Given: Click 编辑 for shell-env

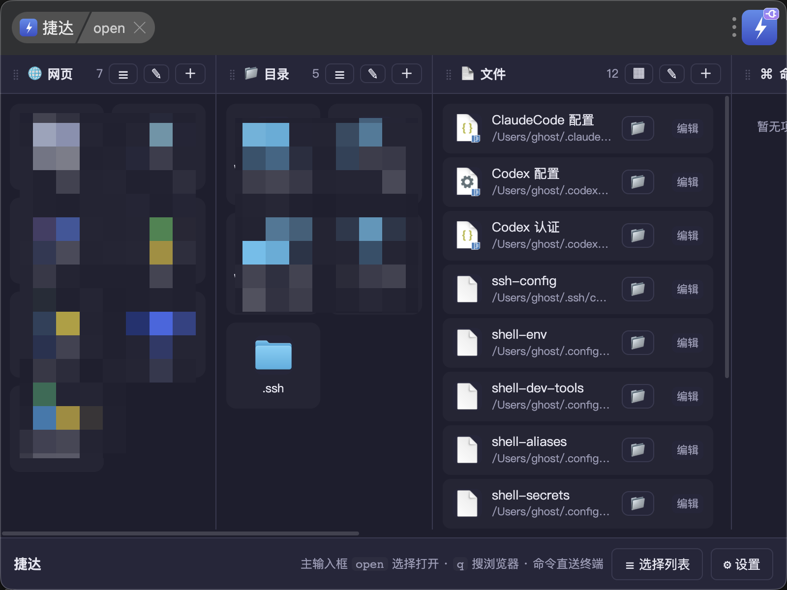Looking at the screenshot, I should click(687, 343).
